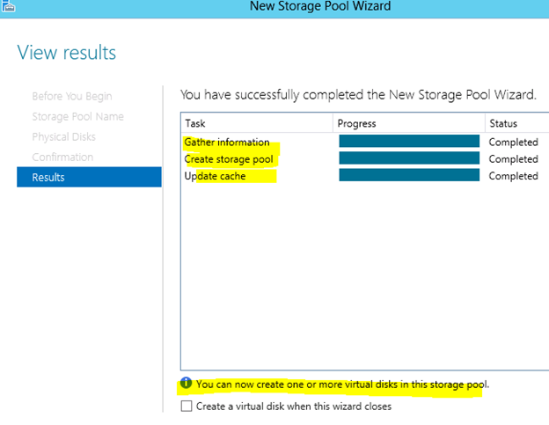
Task: Select the Create storage pool task row
Action: pos(365,159)
